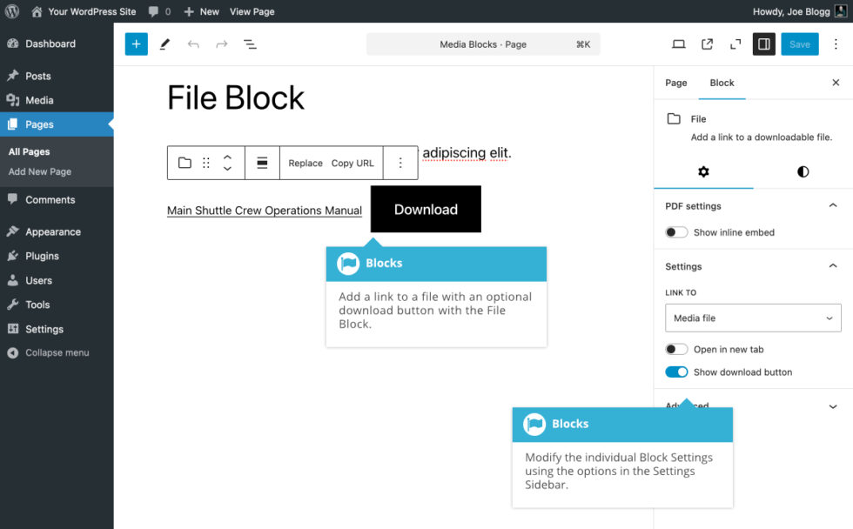
Task: Click the block move up/down arrows
Action: [x=227, y=163]
